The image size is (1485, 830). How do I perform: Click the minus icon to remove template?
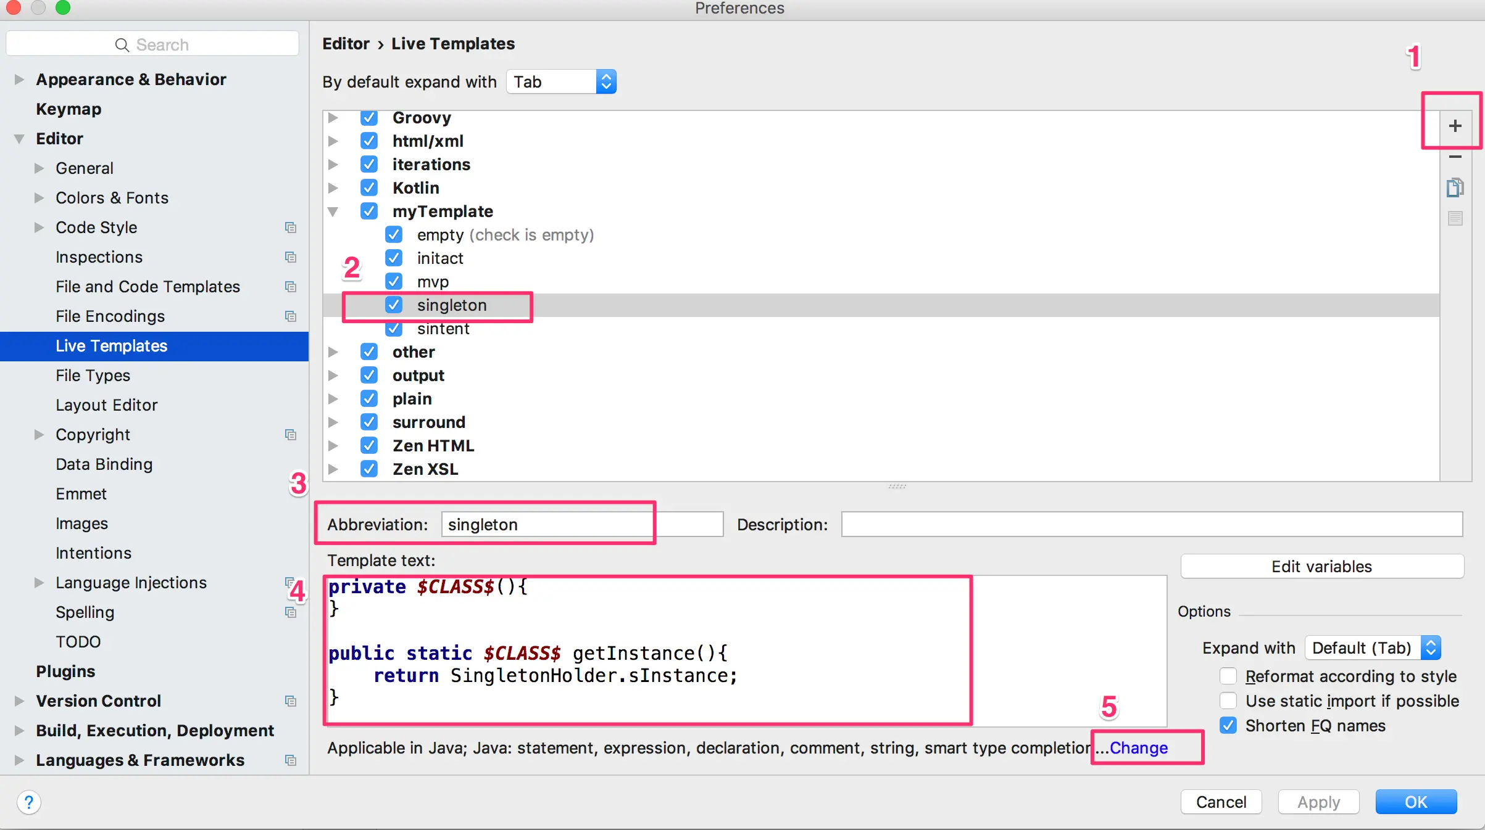point(1455,157)
